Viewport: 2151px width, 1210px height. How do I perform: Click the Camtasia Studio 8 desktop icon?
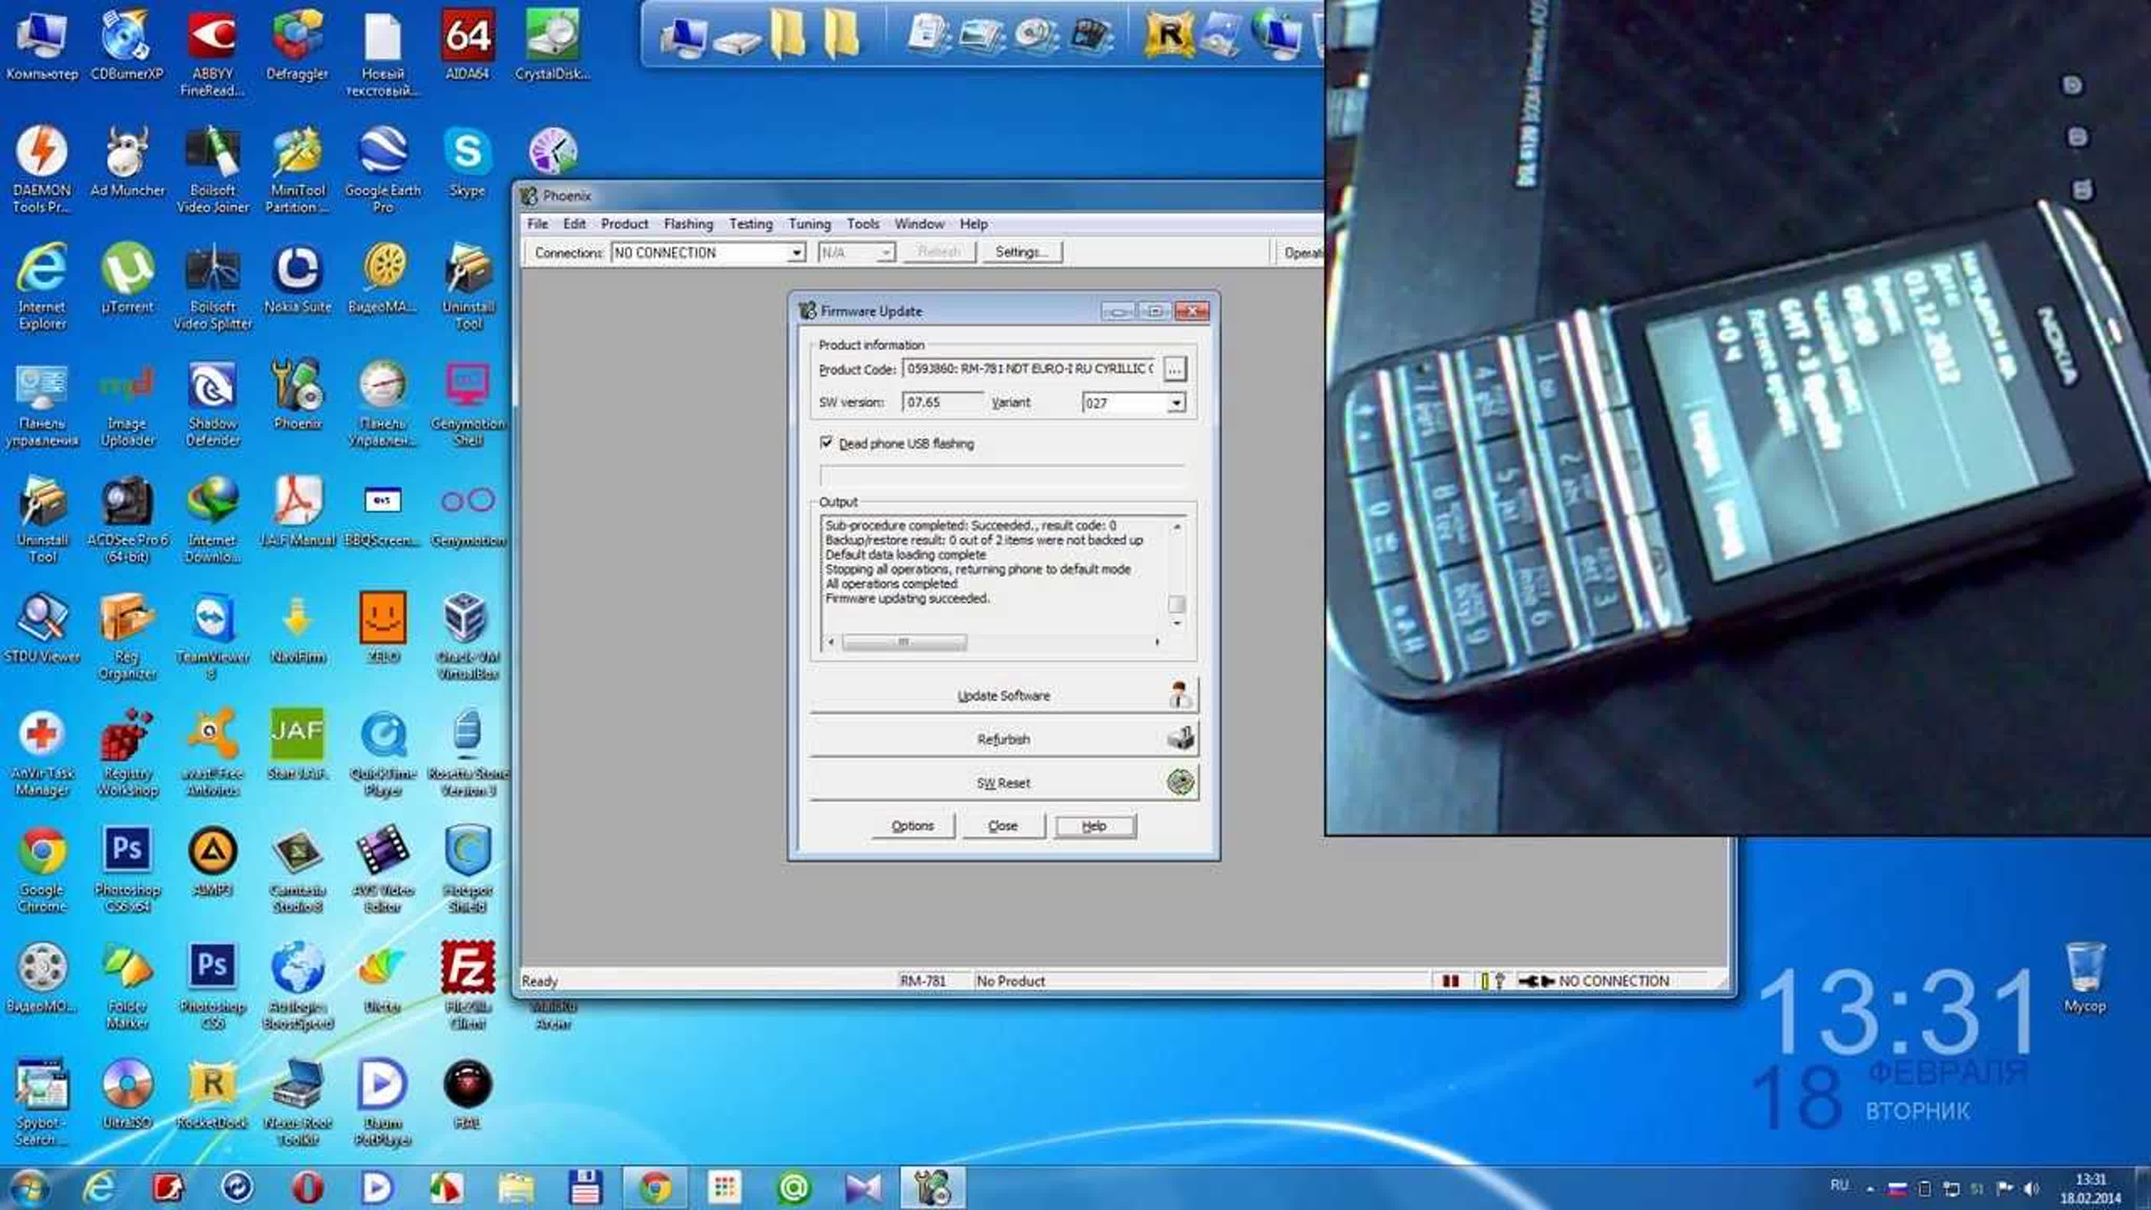(297, 869)
